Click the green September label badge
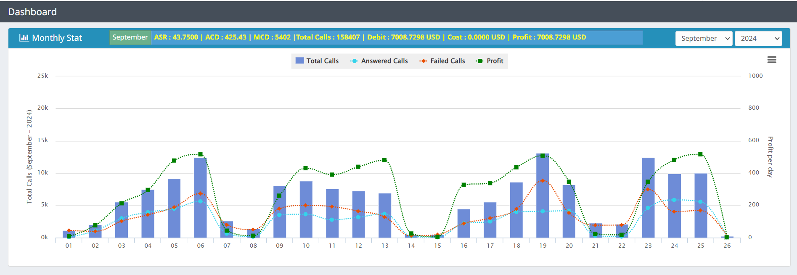797x275 pixels. 130,37
